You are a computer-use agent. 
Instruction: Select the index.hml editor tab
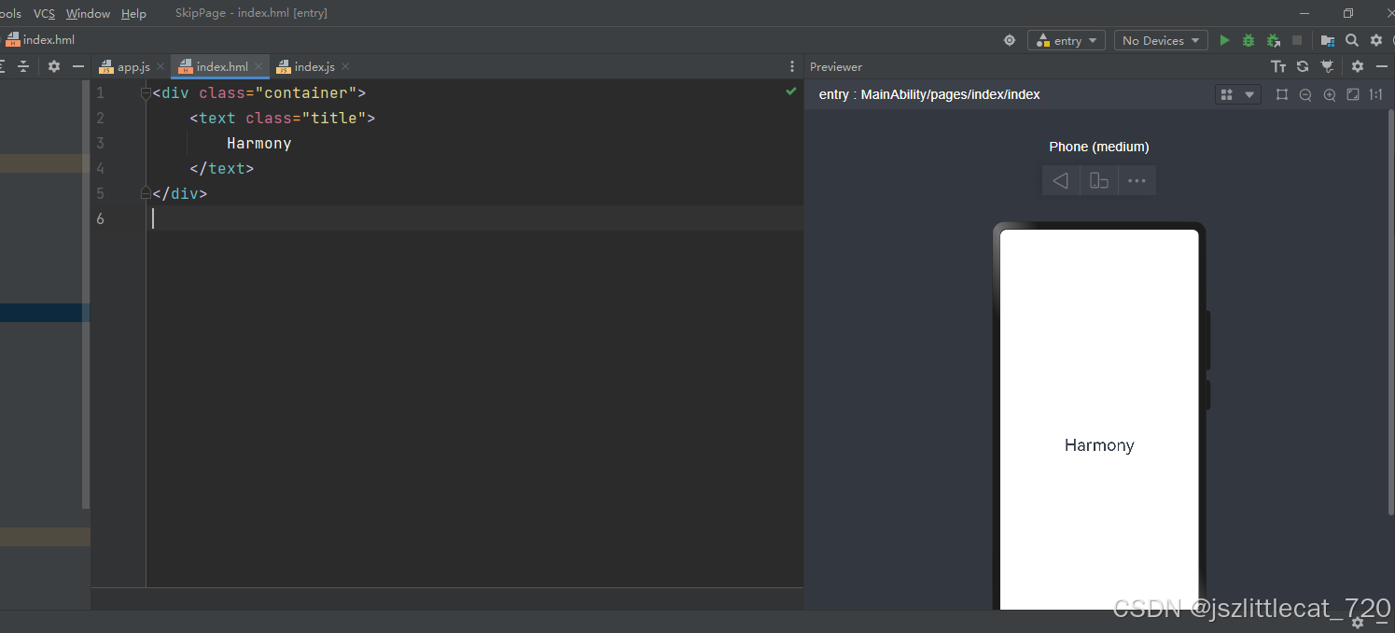pos(222,66)
